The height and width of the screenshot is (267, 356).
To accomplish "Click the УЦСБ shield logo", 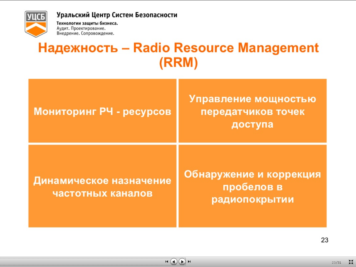I will point(36,24).
